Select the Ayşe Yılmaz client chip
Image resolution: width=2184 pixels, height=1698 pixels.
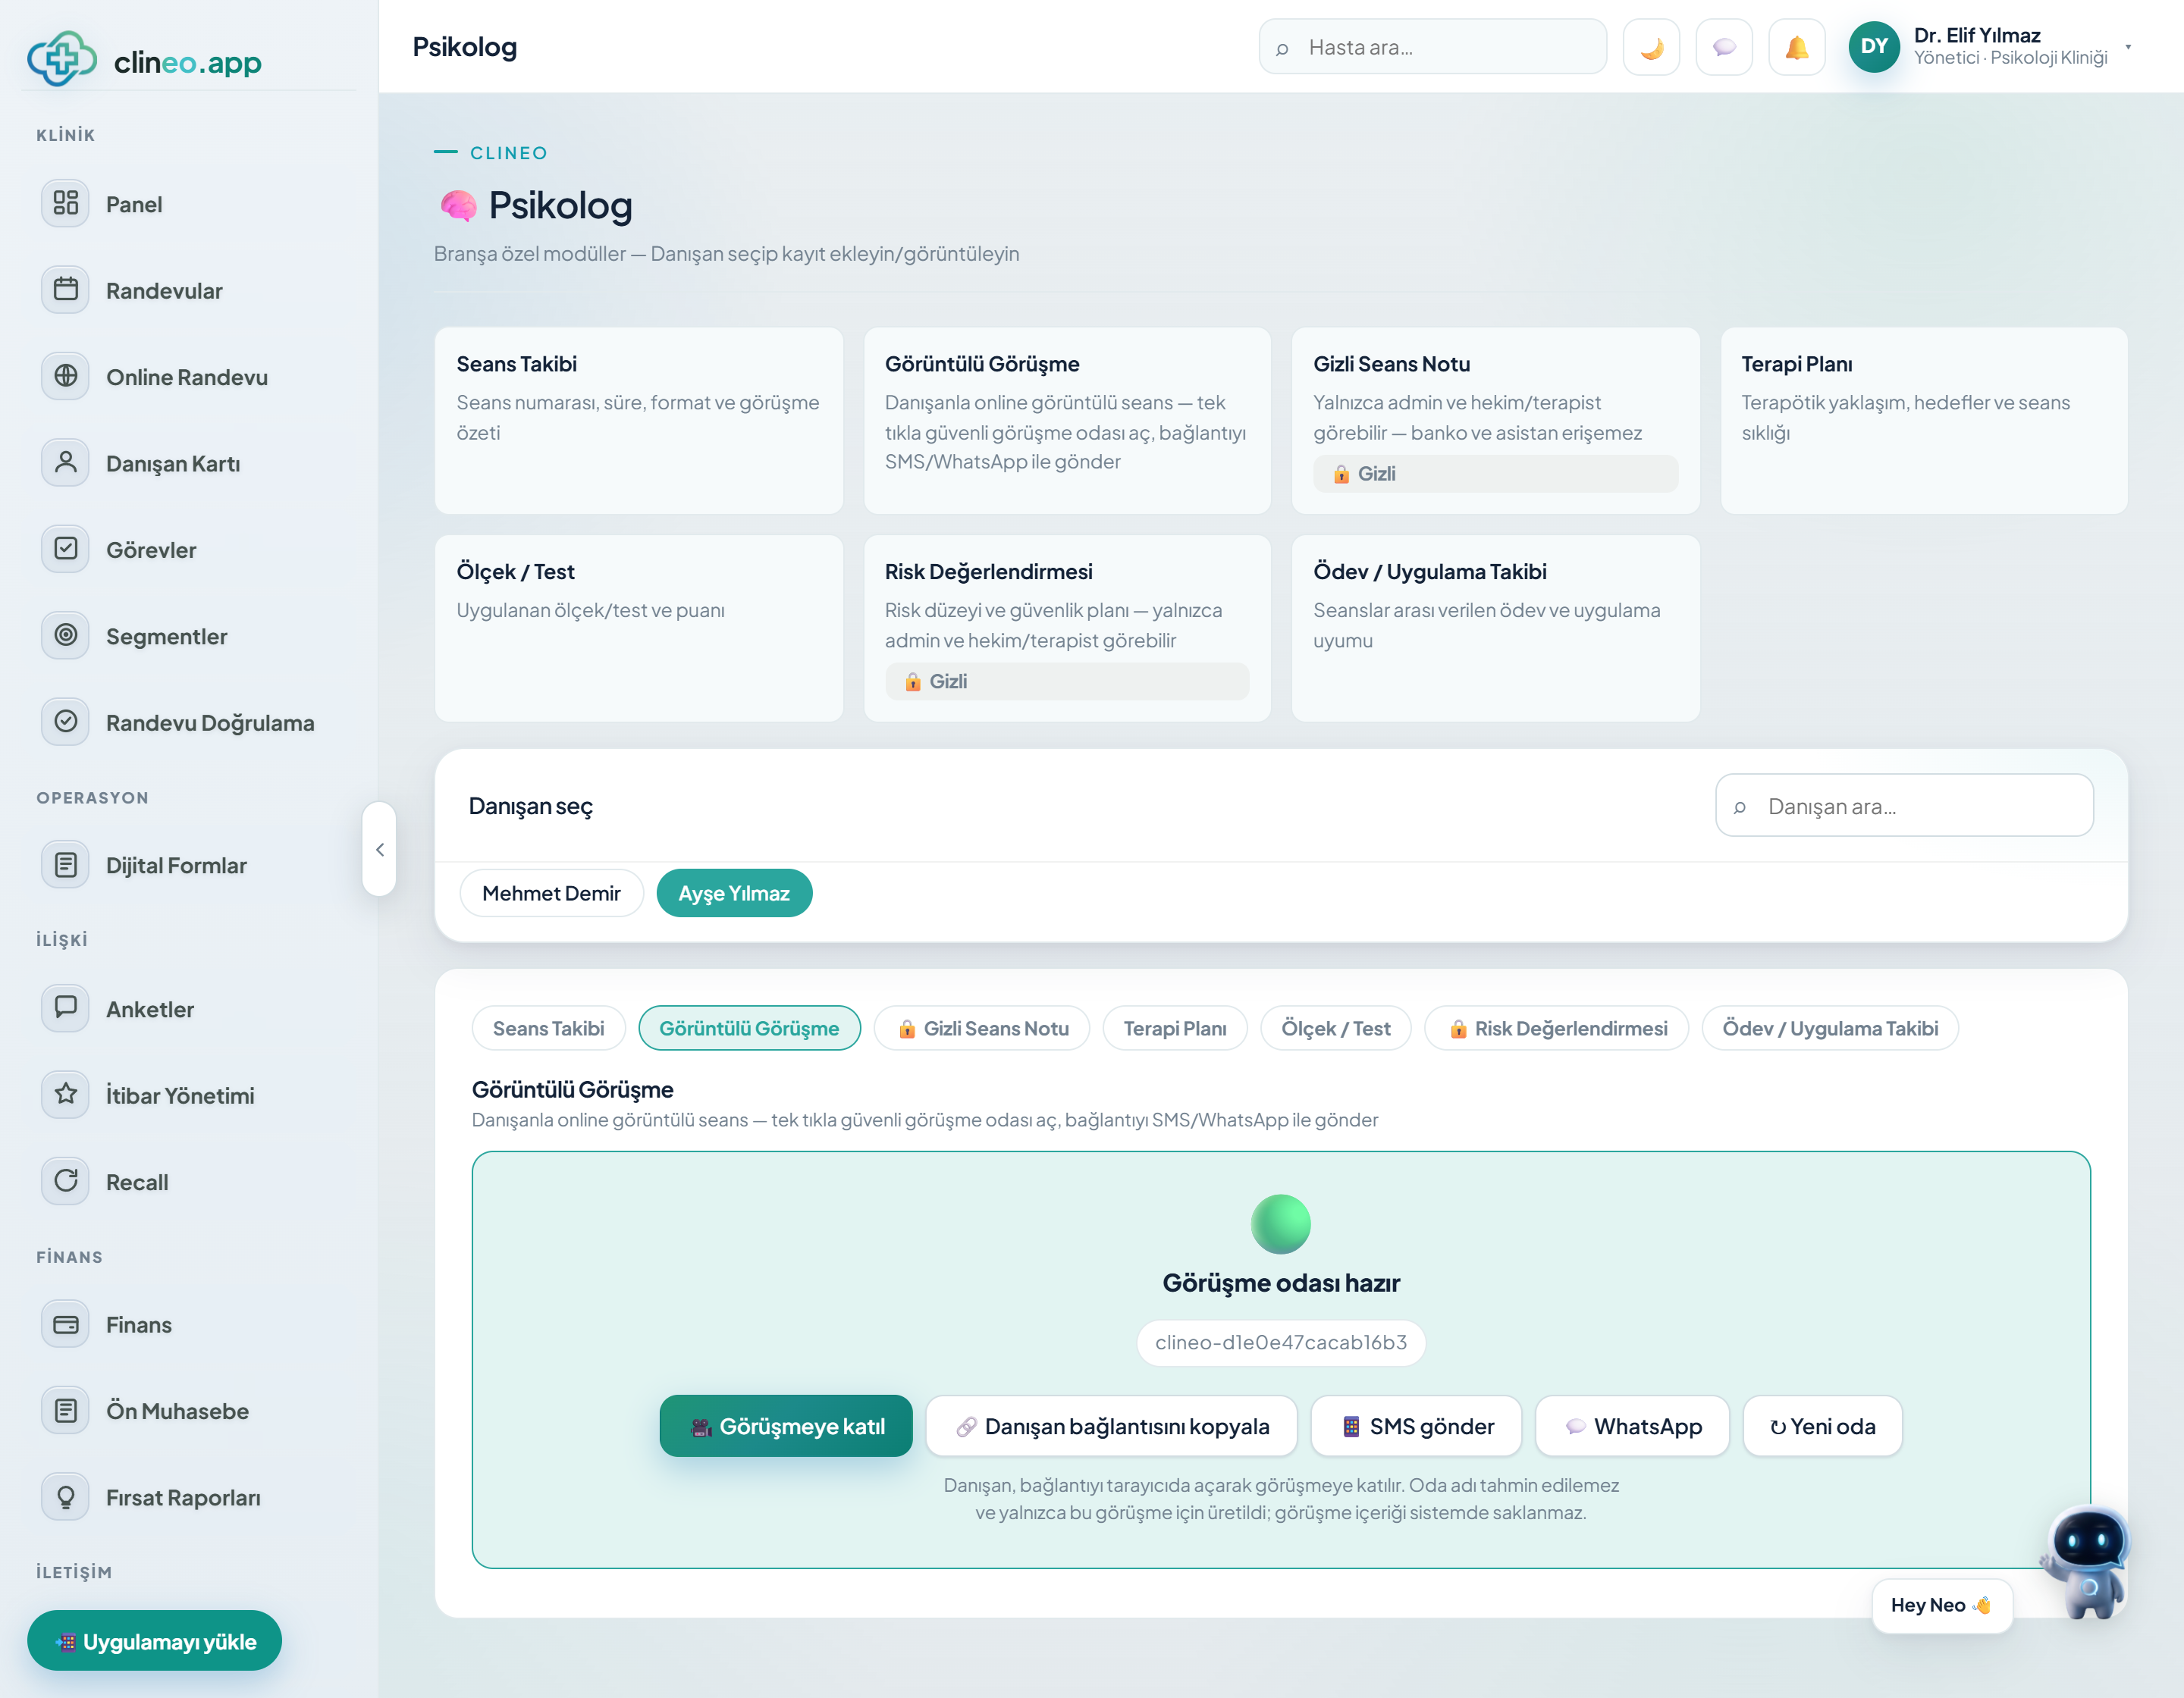coord(734,892)
